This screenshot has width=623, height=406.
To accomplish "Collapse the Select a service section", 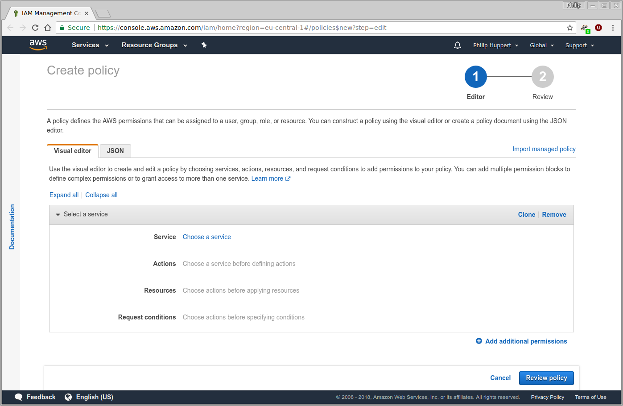I will (x=58, y=215).
